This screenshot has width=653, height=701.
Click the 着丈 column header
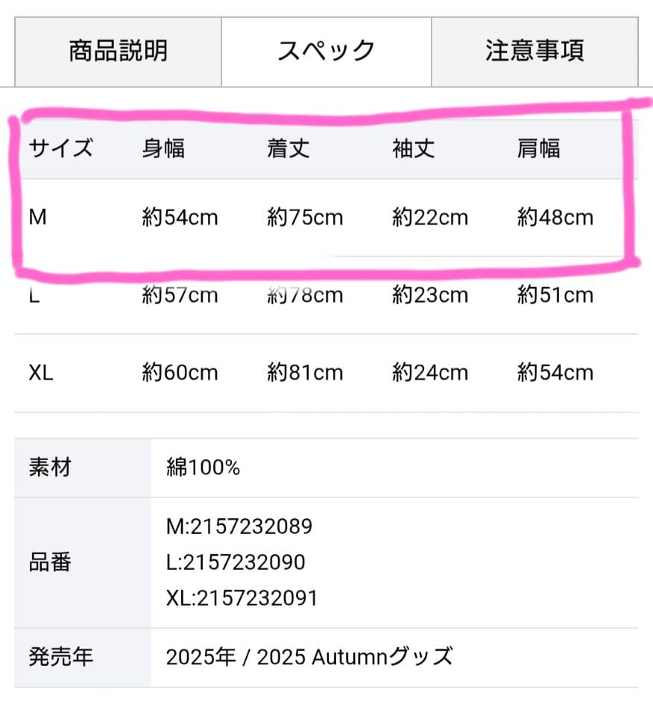coord(287,148)
